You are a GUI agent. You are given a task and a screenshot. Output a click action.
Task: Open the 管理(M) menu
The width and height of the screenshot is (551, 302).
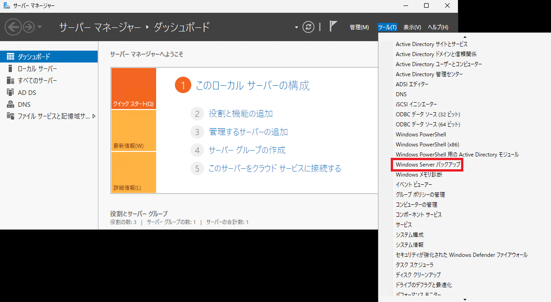[359, 27]
